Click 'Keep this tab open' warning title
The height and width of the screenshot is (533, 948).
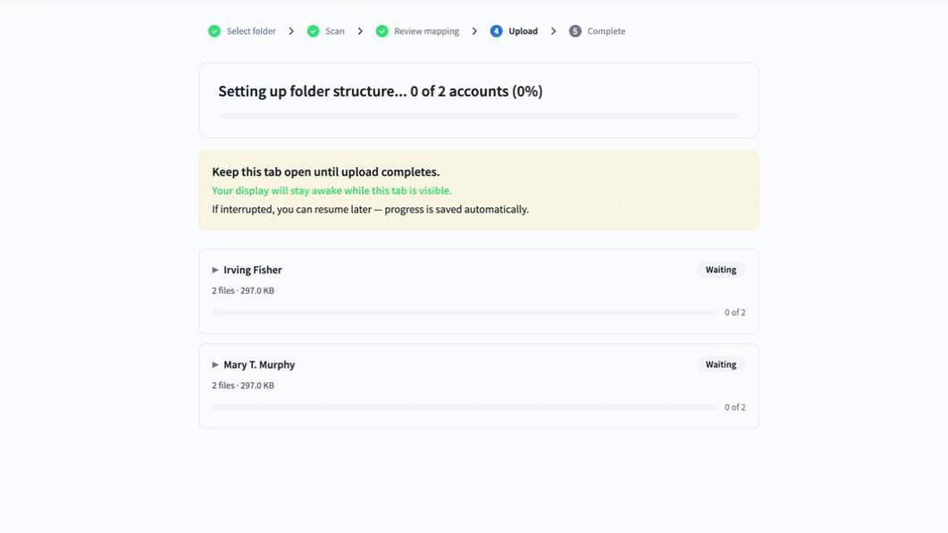coord(326,172)
